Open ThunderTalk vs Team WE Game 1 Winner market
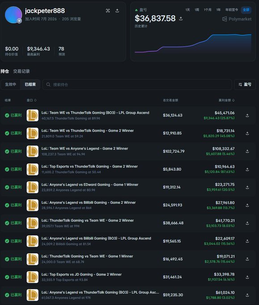This screenshot has height=305, width=259. coord(87,256)
